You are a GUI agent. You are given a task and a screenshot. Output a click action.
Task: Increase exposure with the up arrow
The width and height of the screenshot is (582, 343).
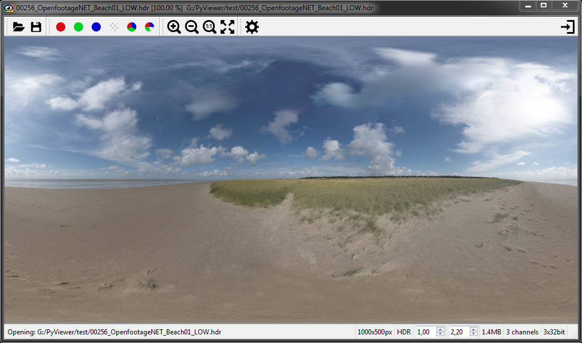[440, 330]
